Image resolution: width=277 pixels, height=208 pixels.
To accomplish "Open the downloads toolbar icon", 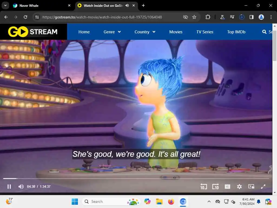I will point(242,17).
